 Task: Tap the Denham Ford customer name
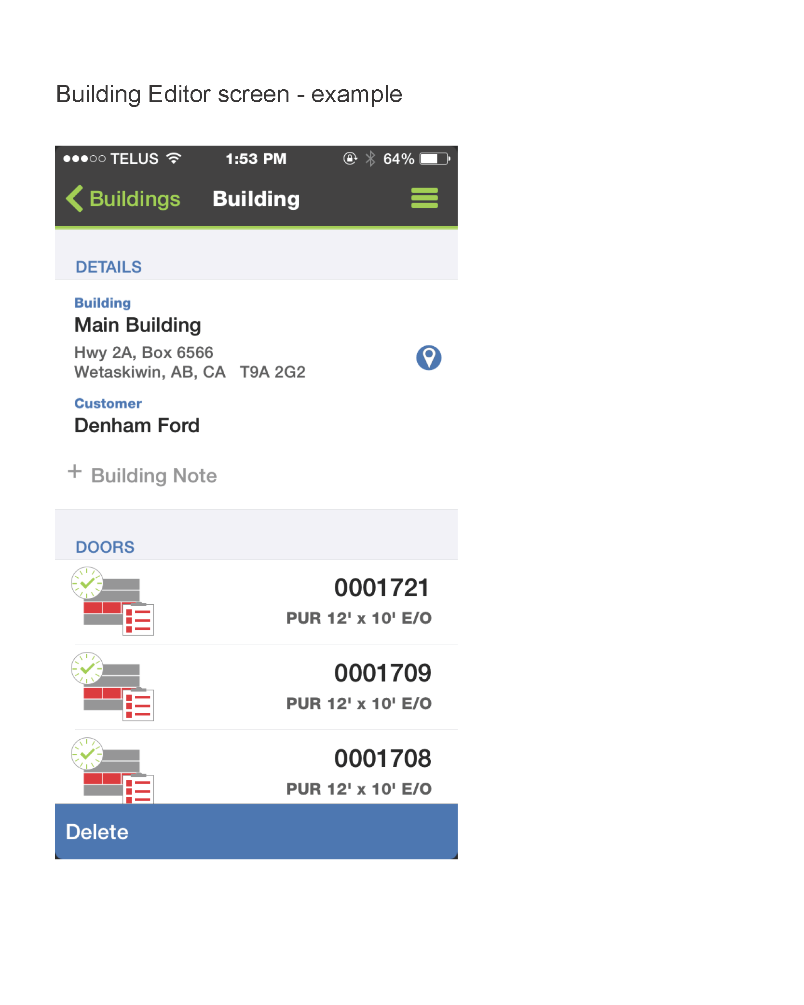tap(137, 425)
